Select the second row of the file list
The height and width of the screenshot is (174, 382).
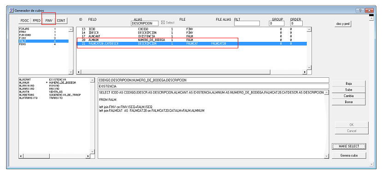click(x=43, y=32)
